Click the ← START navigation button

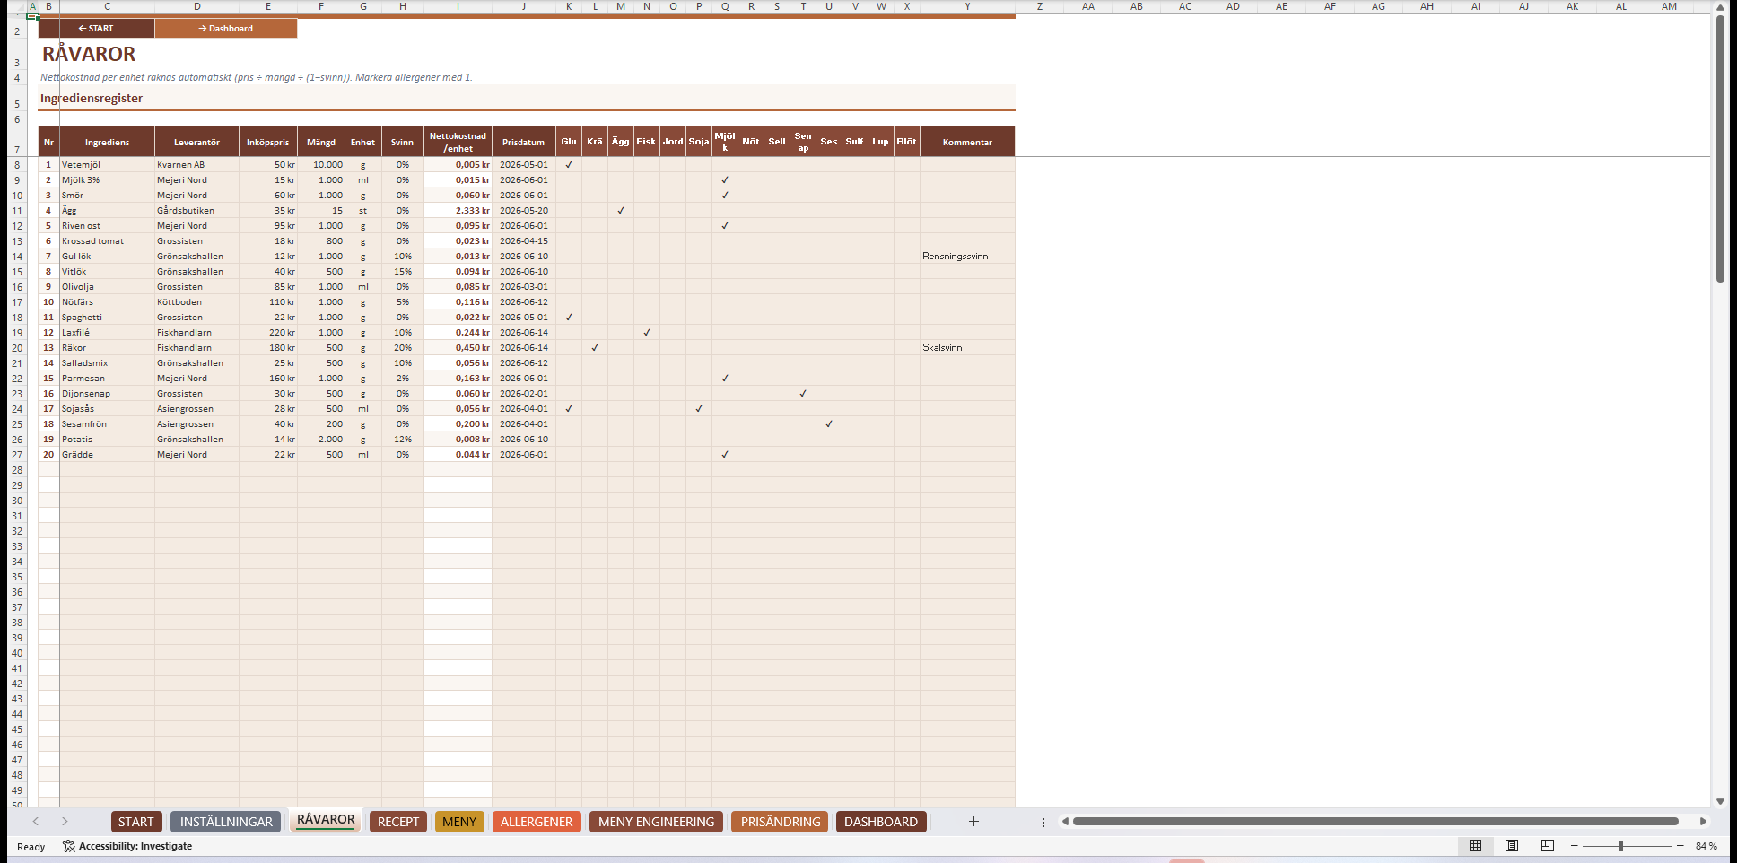[96, 29]
